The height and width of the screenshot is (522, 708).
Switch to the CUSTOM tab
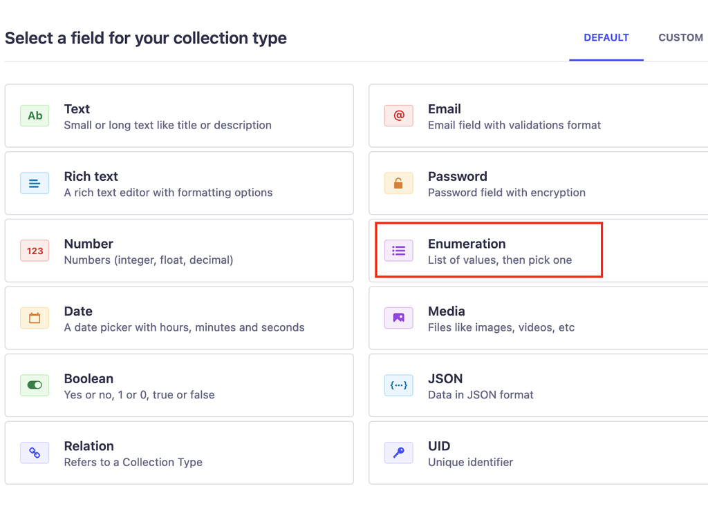click(x=680, y=38)
